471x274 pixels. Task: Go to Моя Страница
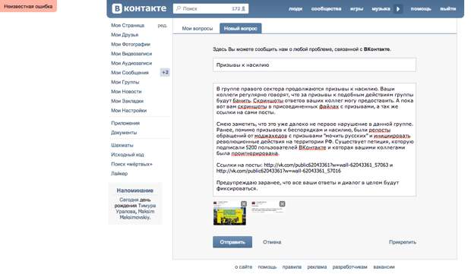(128, 26)
